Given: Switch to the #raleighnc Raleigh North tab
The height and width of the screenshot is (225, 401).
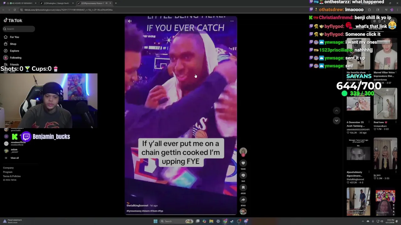Looking at the screenshot, I should click(x=56, y=3).
